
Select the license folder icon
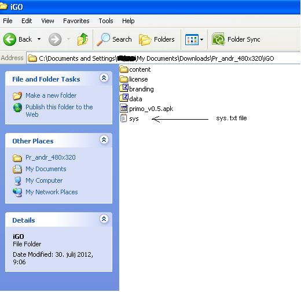click(124, 79)
